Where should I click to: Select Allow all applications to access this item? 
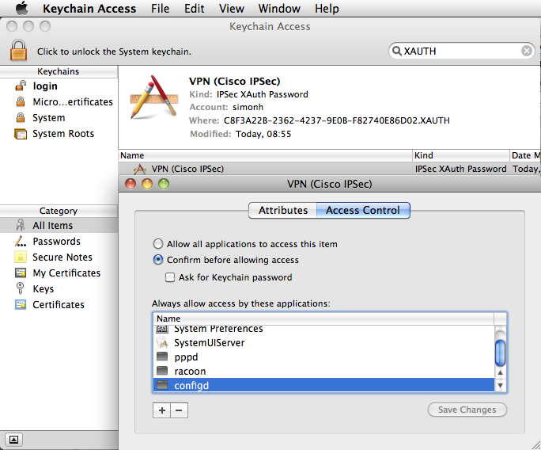(159, 244)
